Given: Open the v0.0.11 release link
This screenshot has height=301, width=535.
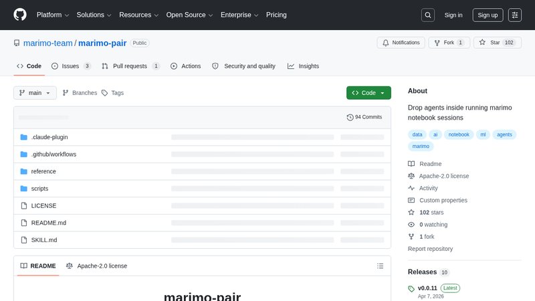Looking at the screenshot, I should (x=427, y=288).
